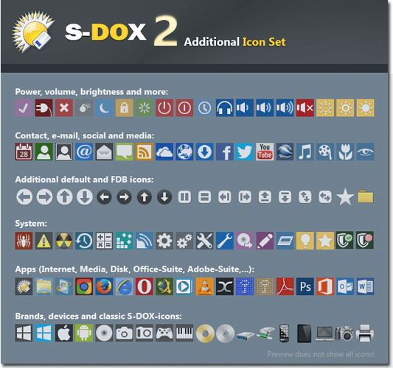This screenshot has height=368, width=393.
Task: Click the Firefox browser icon
Action: 104,286
